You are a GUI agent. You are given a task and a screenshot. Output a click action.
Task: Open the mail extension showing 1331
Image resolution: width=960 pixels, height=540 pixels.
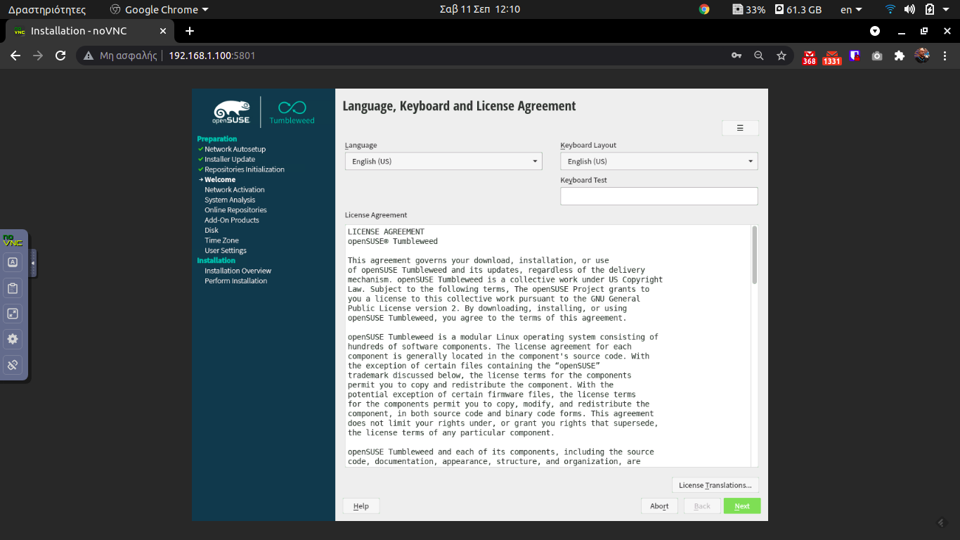832,57
